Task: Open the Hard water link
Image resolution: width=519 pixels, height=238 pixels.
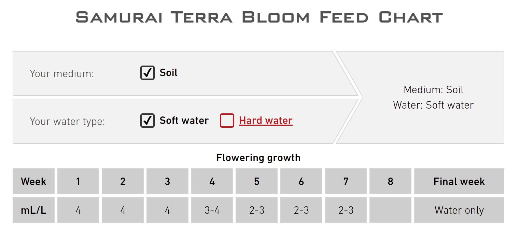Action: (x=266, y=121)
